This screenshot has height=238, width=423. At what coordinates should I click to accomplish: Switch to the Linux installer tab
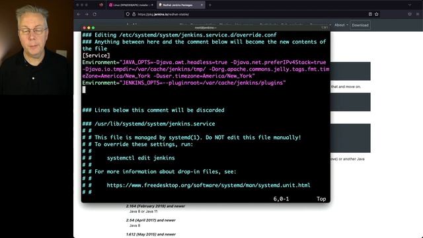coord(131,5)
